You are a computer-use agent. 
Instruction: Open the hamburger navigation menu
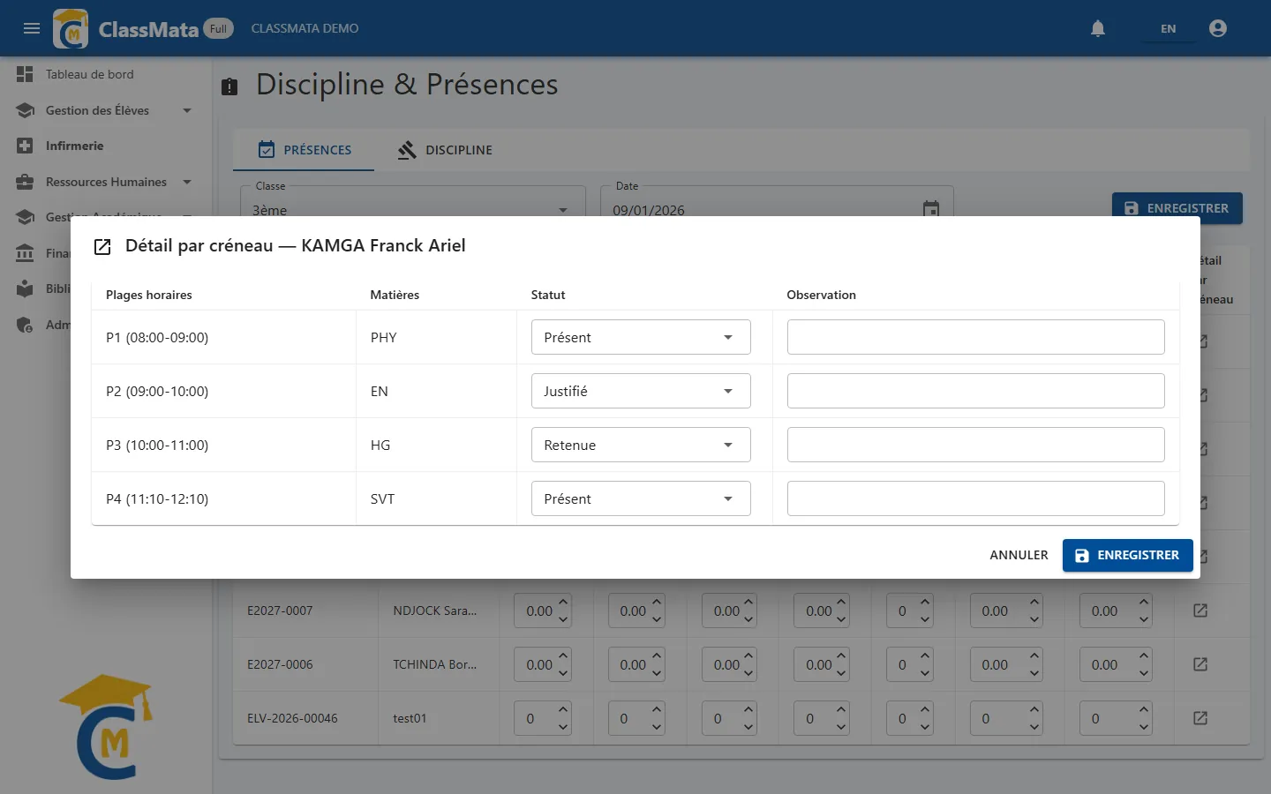pos(32,28)
